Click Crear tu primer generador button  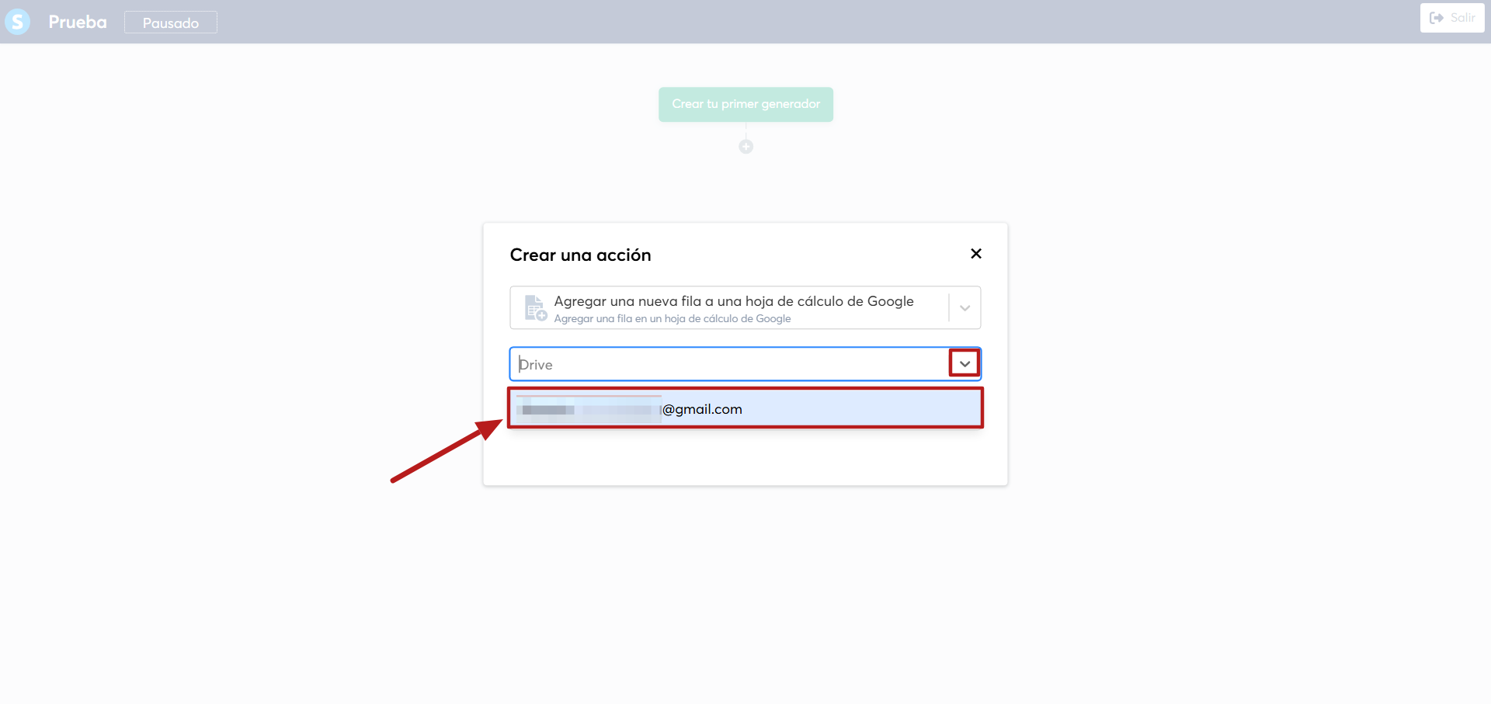pyautogui.click(x=745, y=104)
